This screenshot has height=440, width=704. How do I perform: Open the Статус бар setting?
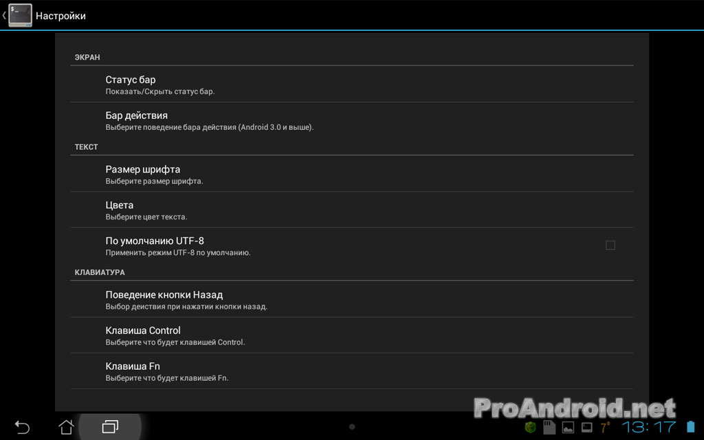pos(351,85)
